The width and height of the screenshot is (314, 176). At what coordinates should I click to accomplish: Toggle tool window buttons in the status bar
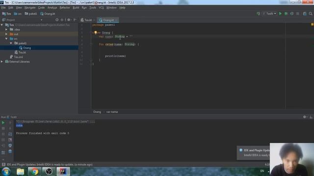(x=3, y=164)
